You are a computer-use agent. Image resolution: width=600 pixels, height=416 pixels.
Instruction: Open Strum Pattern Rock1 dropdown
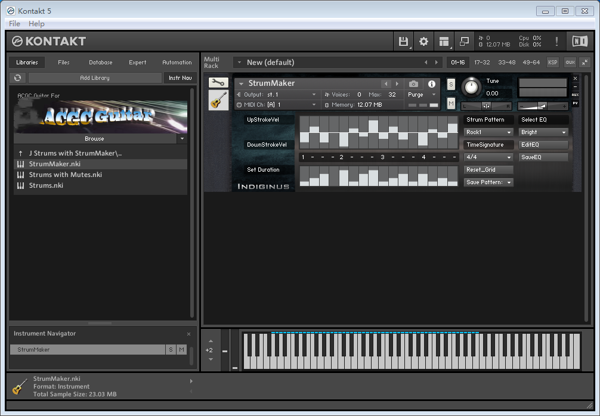pyautogui.click(x=488, y=132)
